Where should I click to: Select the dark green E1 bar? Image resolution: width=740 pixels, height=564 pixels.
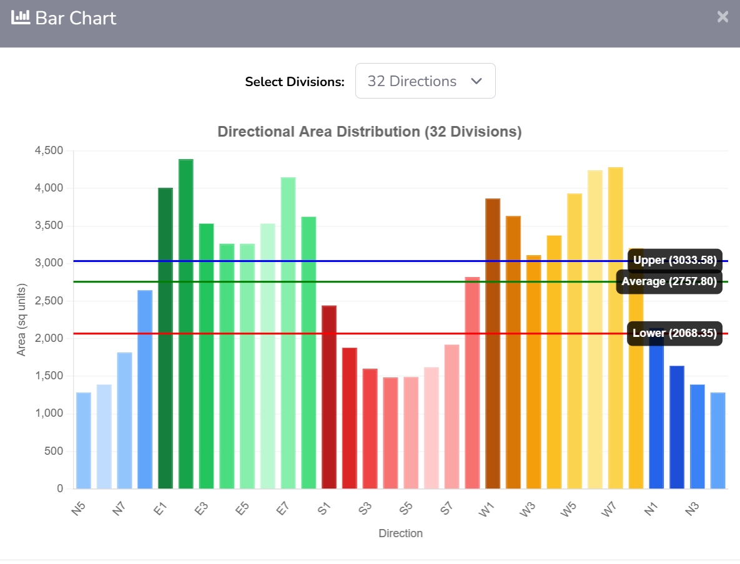(x=165, y=337)
